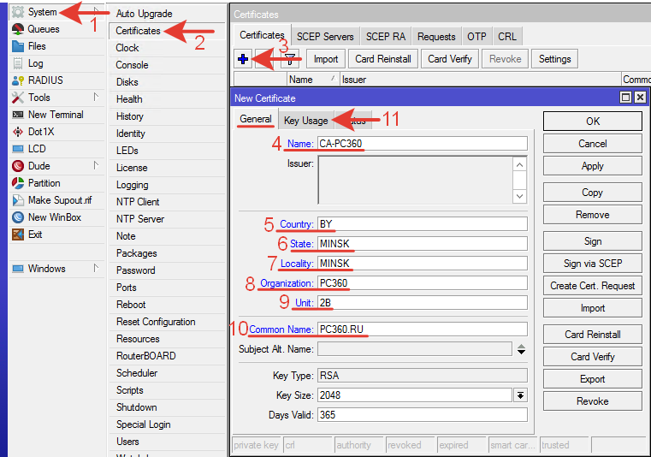651x457 pixels.
Task: Sort by the Name column header
Action: click(x=312, y=80)
